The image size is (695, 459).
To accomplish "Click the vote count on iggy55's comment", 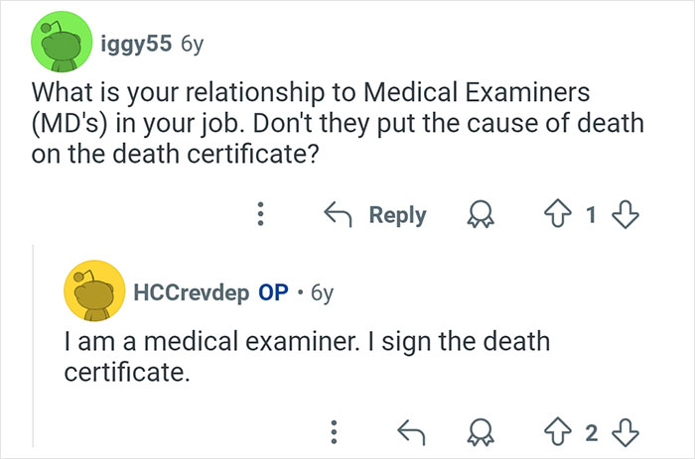I will [591, 213].
